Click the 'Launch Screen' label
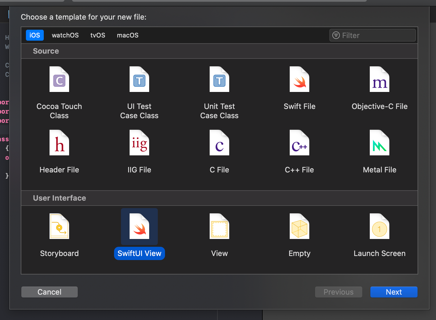436x320 pixels. tap(380, 253)
